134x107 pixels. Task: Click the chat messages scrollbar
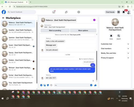click(x=96, y=66)
